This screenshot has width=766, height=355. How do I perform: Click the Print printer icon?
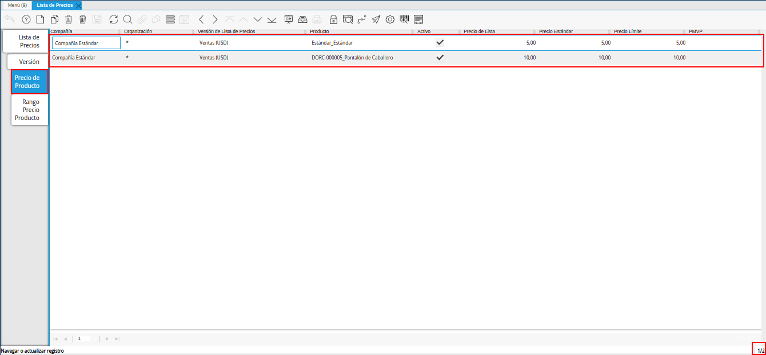point(317,19)
